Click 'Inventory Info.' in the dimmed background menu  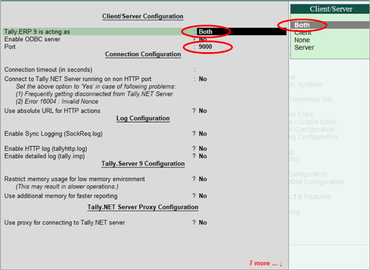pyautogui.click(x=313, y=99)
